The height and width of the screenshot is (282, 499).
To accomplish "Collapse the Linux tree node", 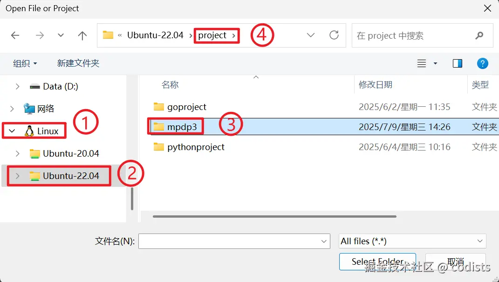I will [x=12, y=131].
